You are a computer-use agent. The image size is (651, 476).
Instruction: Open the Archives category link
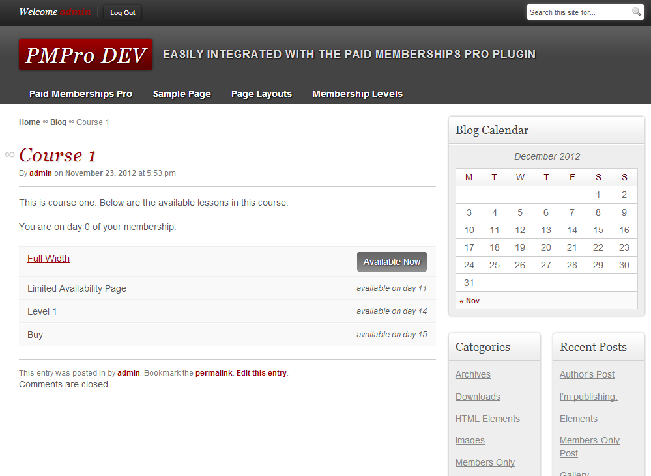click(473, 374)
